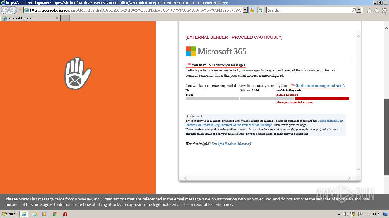Click the page scrollbar up arrow
Screen dimensions: 389x218
point(387,28)
